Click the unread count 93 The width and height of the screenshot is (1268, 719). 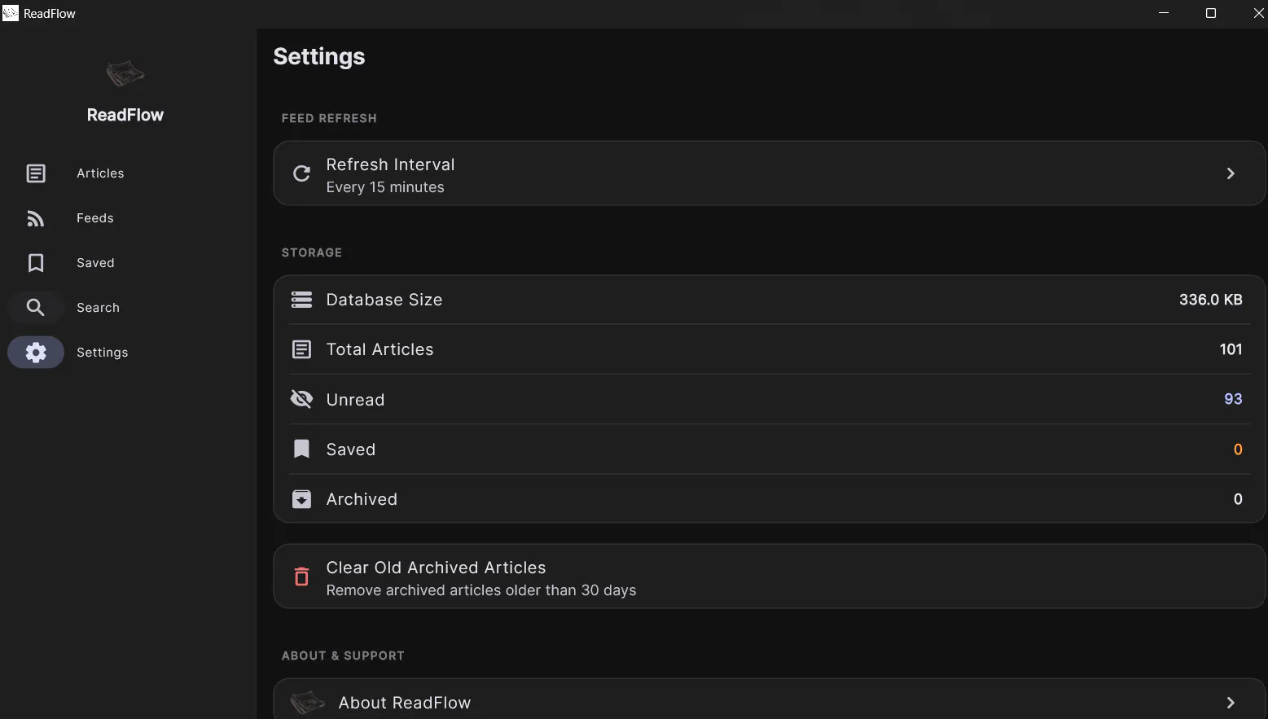1233,399
